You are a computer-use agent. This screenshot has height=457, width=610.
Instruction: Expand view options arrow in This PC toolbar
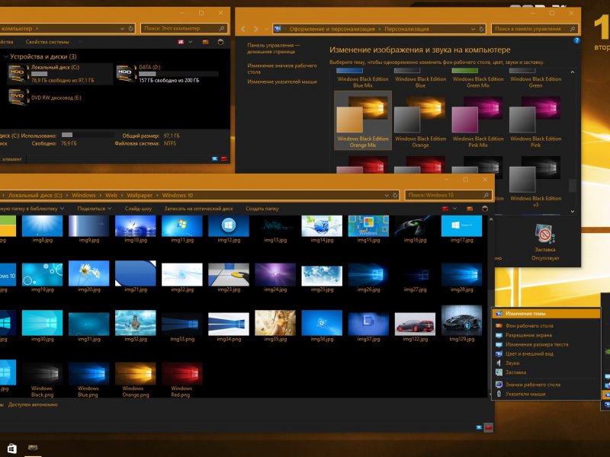[190, 42]
